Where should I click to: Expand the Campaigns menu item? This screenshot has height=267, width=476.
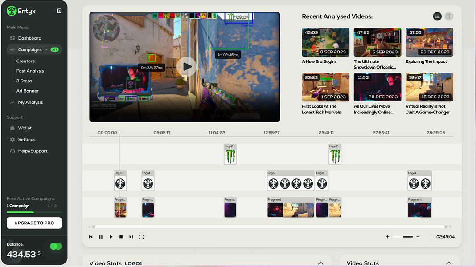pyautogui.click(x=34, y=49)
